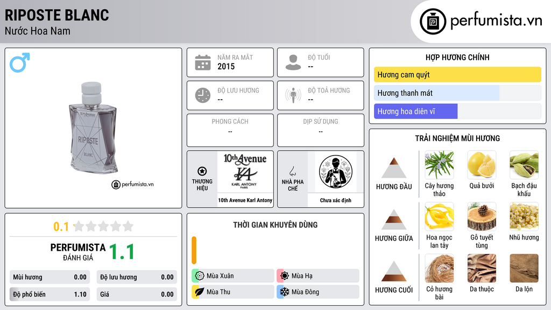Click the Mùa Xuân flower icon

click(x=200, y=276)
